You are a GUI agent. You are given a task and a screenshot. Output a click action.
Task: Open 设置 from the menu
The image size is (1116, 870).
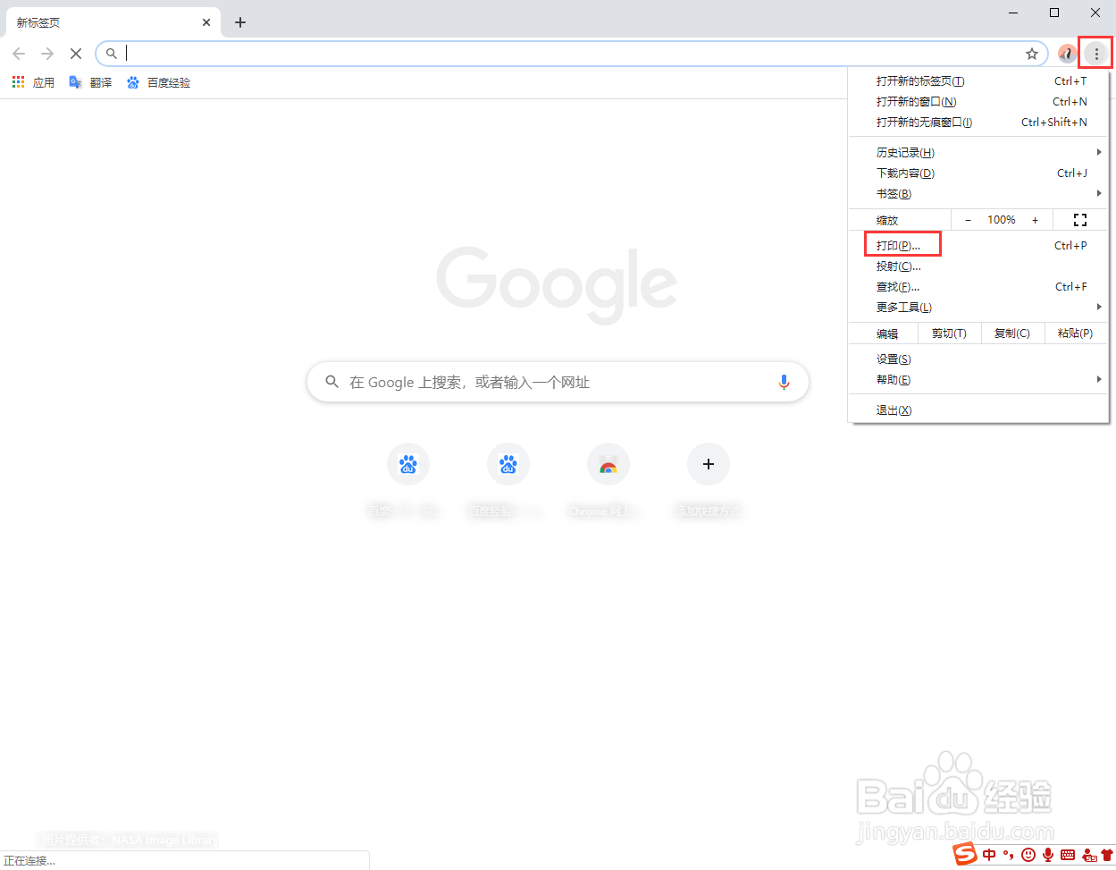click(x=978, y=359)
